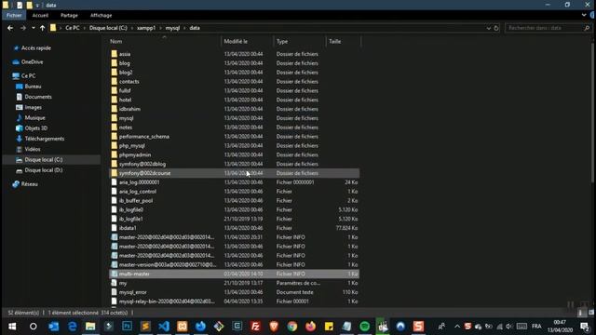Open Documents in the sidebar

click(x=38, y=97)
